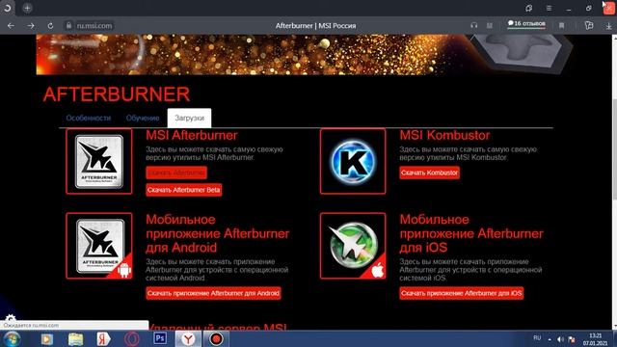Open a new browser tab with plus icon

(27, 8)
